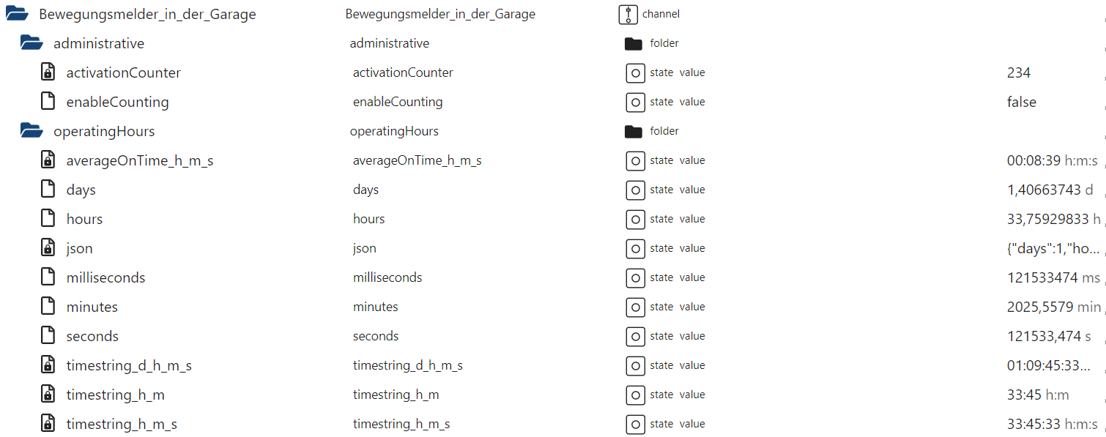Click the state icon in the milliseconds row
This screenshot has width=1106, height=437.
[x=635, y=277]
